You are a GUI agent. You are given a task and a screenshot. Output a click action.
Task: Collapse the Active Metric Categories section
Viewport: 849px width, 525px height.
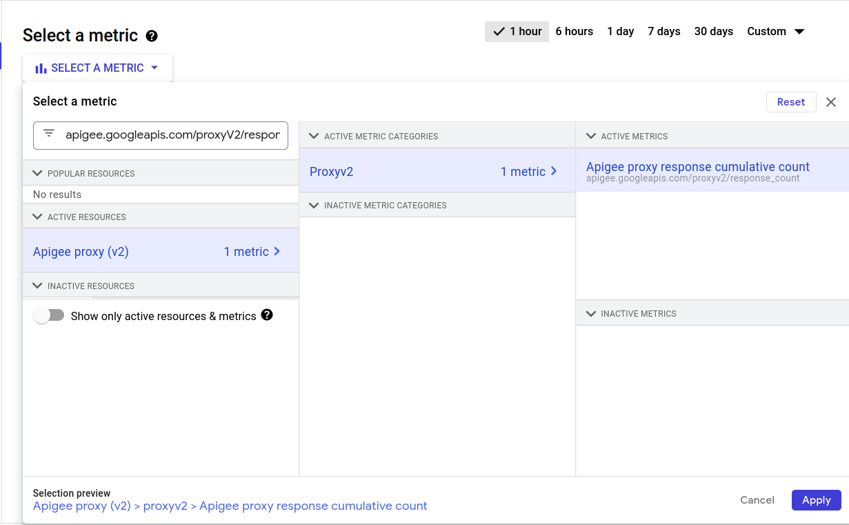coord(314,136)
